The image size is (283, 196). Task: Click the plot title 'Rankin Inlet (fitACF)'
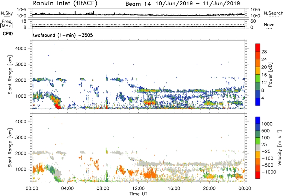[x=65, y=3]
